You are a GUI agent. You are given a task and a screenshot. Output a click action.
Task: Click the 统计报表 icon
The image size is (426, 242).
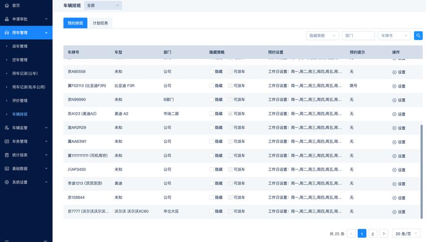(x=7, y=155)
